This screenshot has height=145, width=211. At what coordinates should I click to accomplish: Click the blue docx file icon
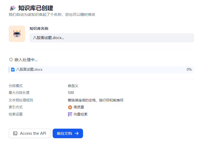13,70
